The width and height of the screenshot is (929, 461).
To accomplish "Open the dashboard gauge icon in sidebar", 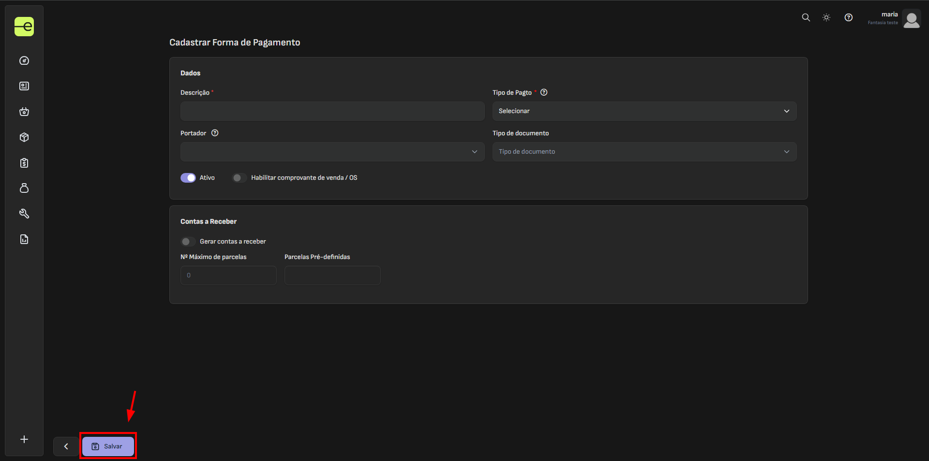I will tap(24, 60).
